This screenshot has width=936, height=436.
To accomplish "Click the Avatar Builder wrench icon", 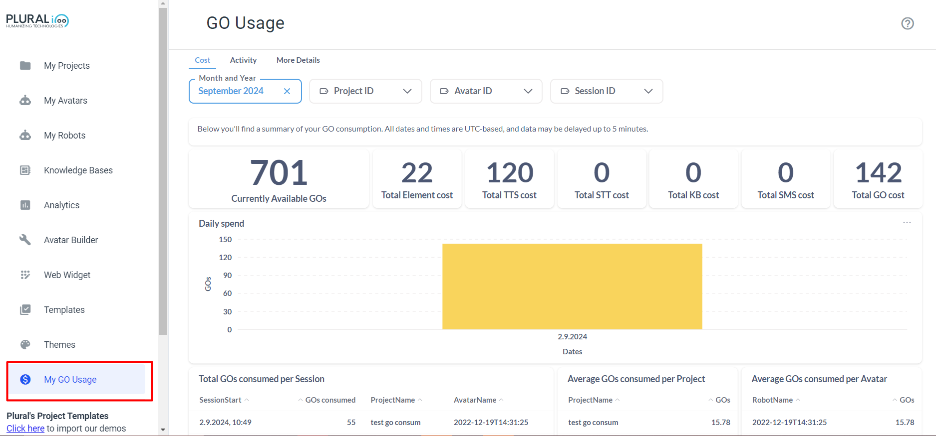I will (25, 240).
